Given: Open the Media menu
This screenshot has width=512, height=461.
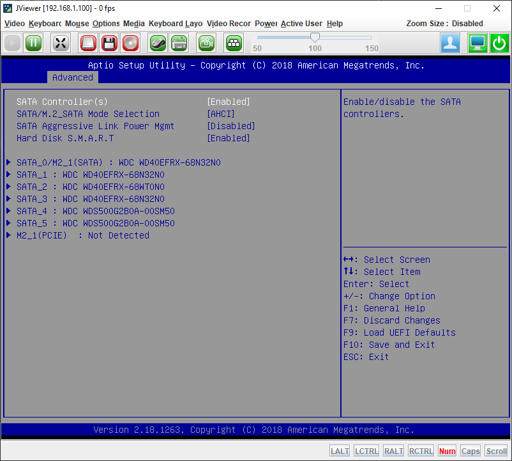Looking at the screenshot, I should (x=134, y=24).
